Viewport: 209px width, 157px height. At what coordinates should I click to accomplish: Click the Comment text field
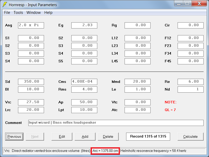pos(116,123)
